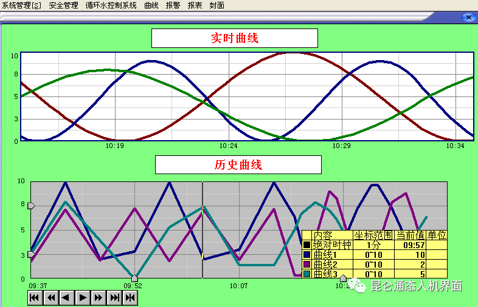The height and width of the screenshot is (307, 478).
Task: Click the time axis marker at 09:52
Action: [x=134, y=278]
